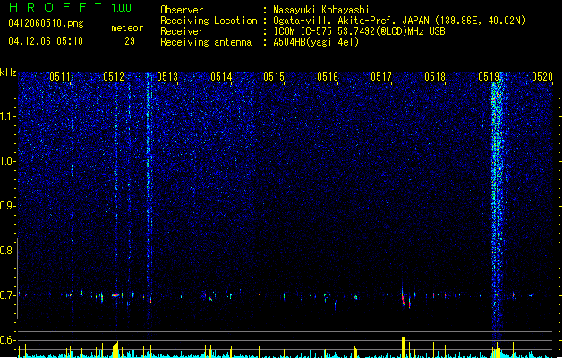Click the 1.1 kHz axis label
The height and width of the screenshot is (358, 563).
8,116
